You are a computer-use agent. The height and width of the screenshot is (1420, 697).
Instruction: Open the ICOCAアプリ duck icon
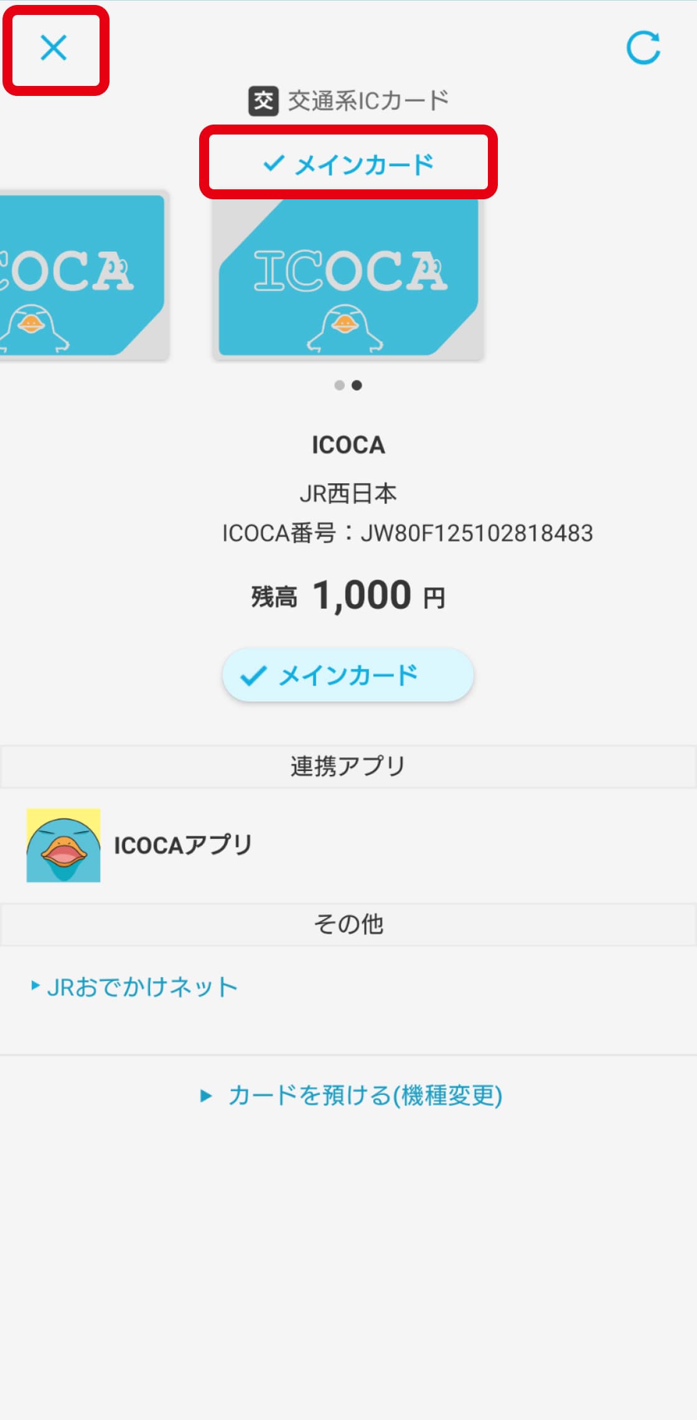[x=63, y=845]
